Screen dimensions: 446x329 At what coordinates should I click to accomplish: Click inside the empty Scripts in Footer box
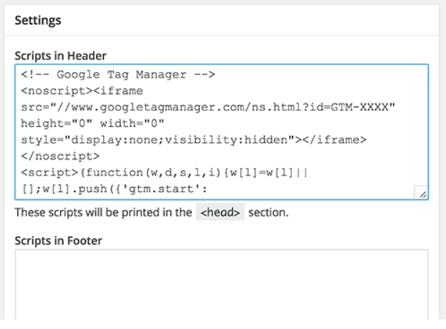pos(220,287)
